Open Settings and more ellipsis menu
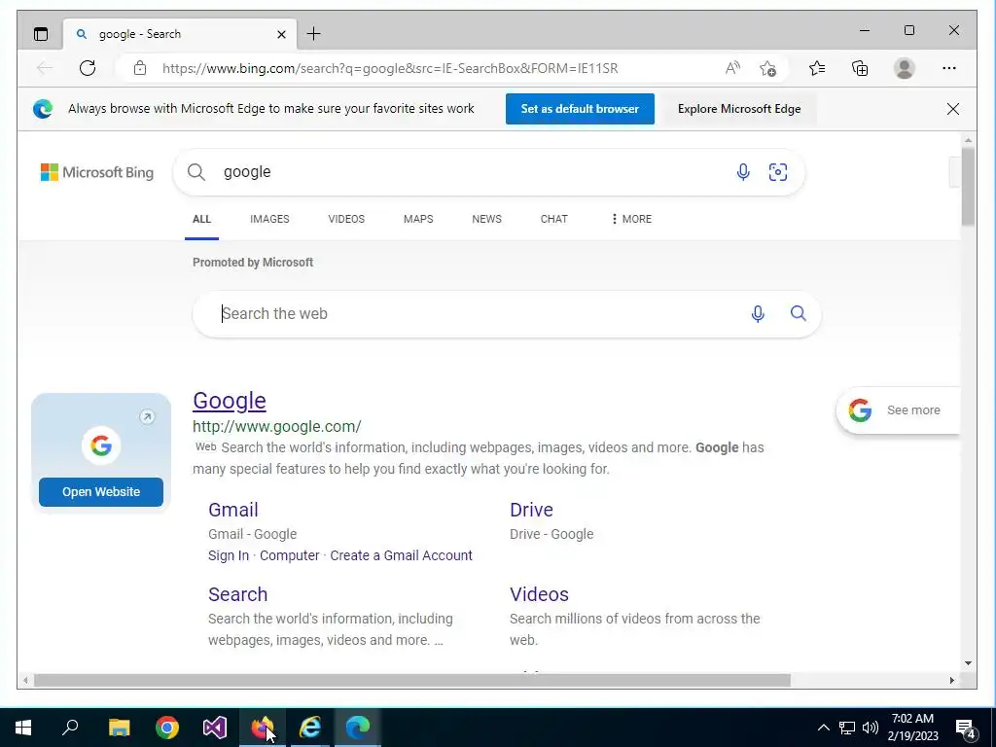This screenshot has width=996, height=747. (949, 68)
